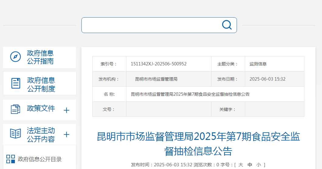Set font size to 中
The height and width of the screenshot is (169, 322).
(250, 165)
